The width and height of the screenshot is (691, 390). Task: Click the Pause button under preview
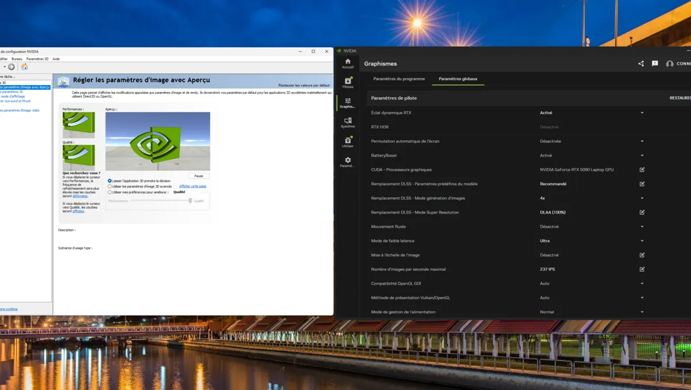(x=199, y=176)
